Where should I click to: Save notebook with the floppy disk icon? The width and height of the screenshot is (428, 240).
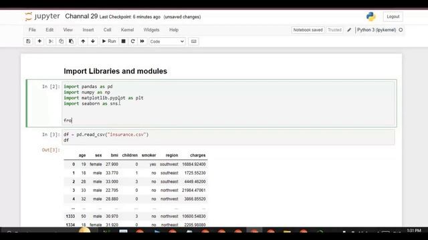click(28, 41)
